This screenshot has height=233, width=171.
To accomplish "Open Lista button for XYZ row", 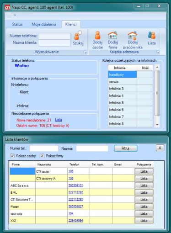I will click(x=144, y=221).
